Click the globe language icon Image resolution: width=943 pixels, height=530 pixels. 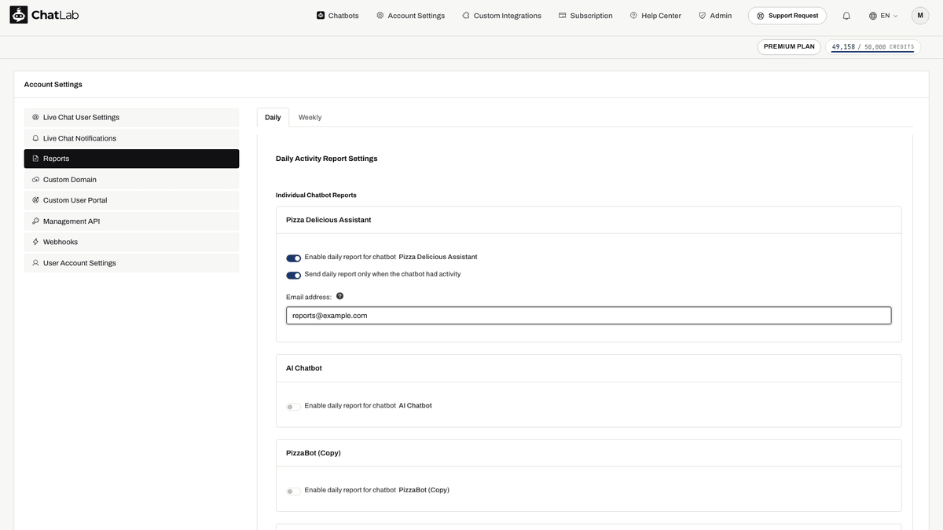pyautogui.click(x=873, y=16)
